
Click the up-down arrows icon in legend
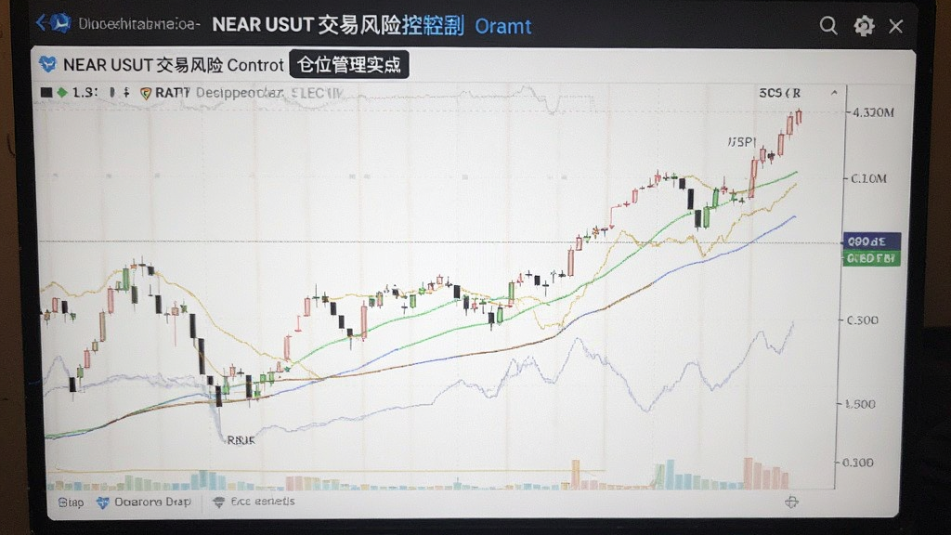pos(126,92)
